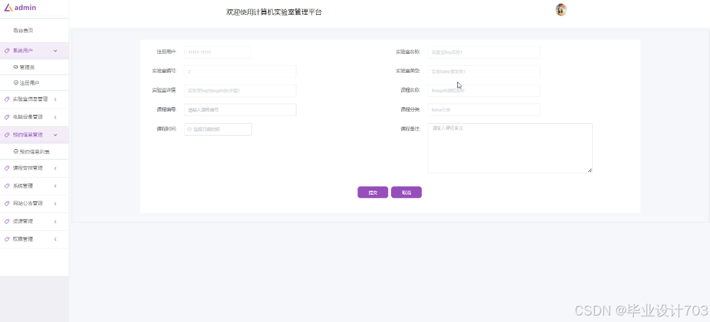Click the tag icon beside 权限管理

(x=7, y=239)
